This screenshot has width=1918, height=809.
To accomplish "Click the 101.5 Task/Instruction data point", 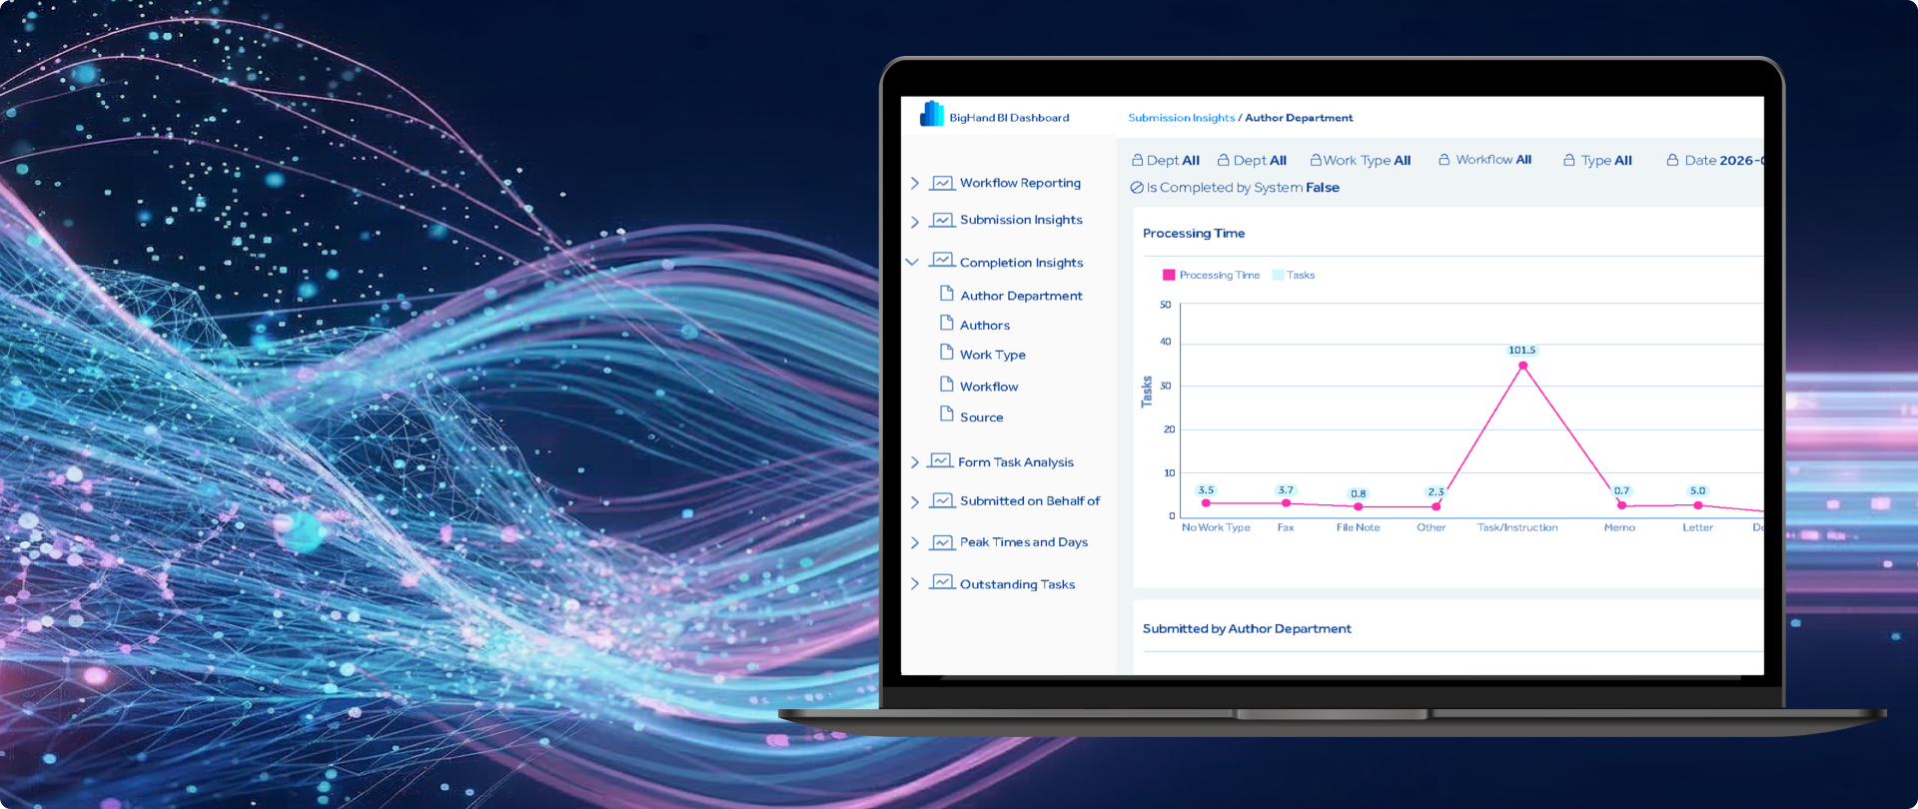I will 1522,366.
